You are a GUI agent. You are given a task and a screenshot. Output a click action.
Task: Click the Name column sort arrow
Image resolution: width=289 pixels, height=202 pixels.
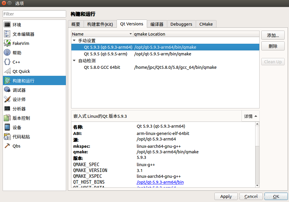[131, 34]
